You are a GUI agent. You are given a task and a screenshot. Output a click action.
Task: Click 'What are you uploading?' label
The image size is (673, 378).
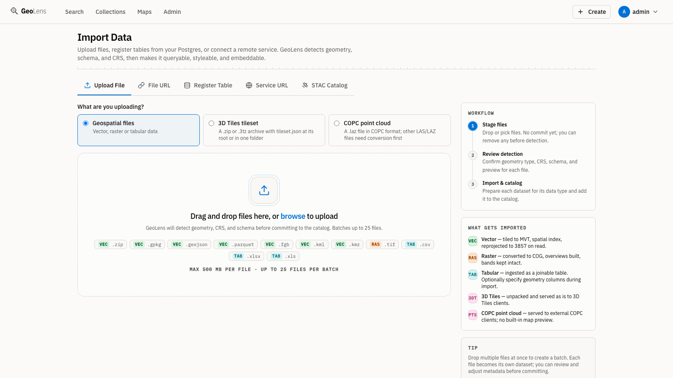[111, 107]
